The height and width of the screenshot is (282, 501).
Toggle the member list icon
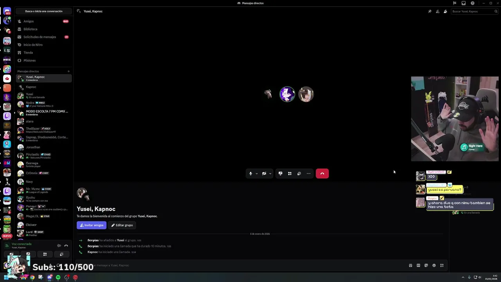pos(445,11)
